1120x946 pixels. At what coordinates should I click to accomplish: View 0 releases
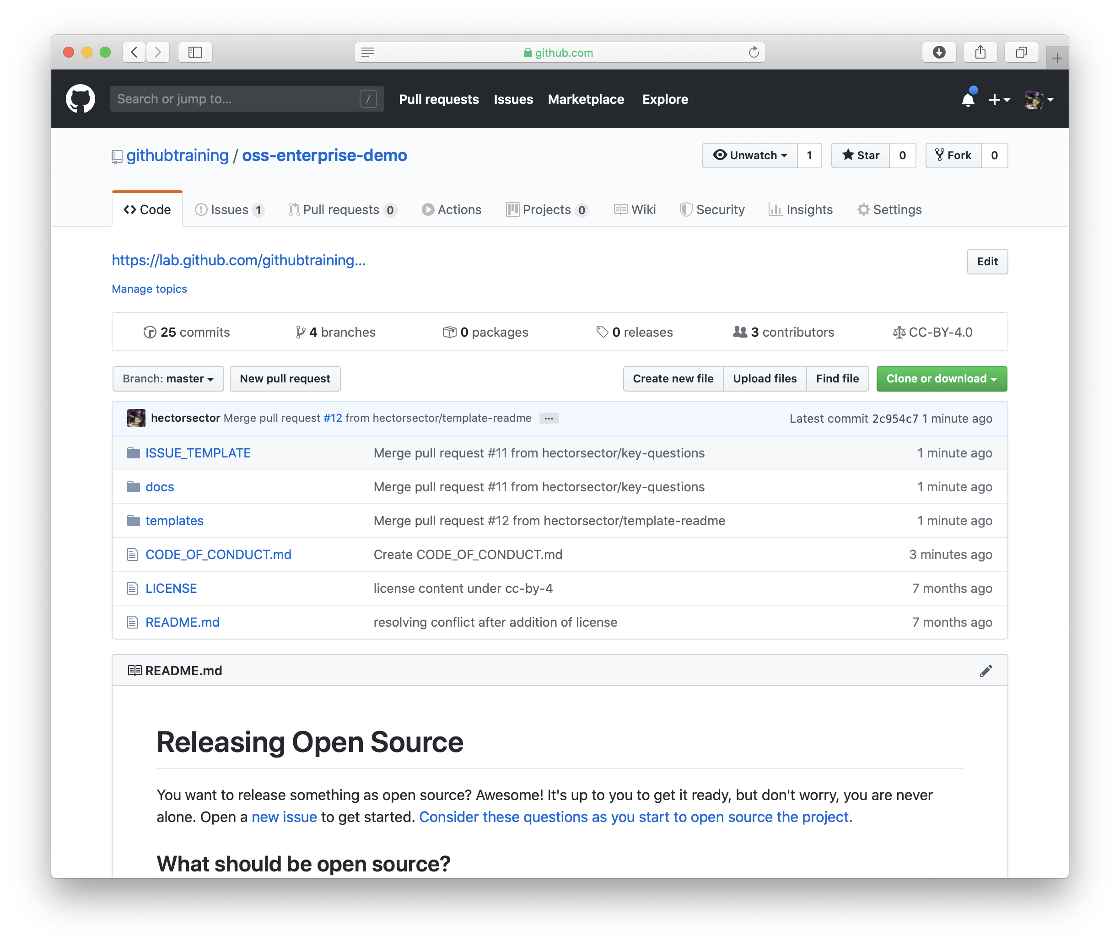pyautogui.click(x=635, y=332)
